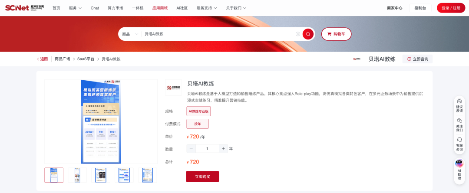This screenshot has width=469, height=193.
Task: Select the third product thumbnail
Action: pos(100,175)
